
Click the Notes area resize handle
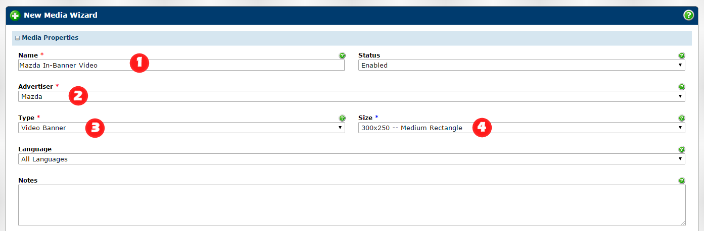[x=683, y=222]
